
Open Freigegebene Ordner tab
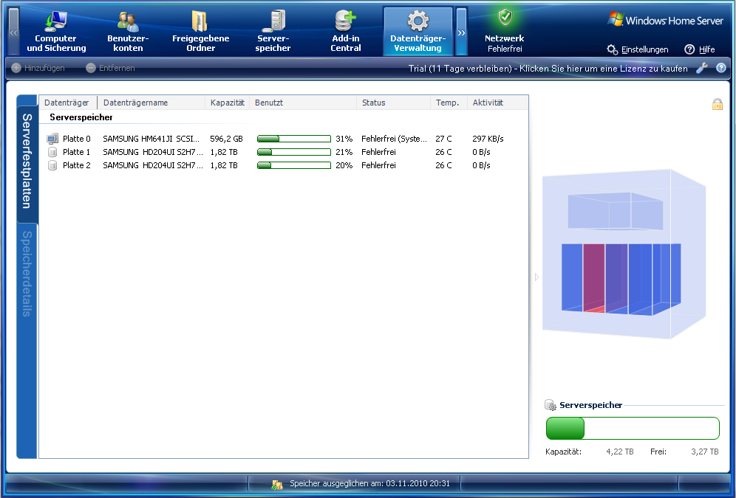tap(200, 32)
